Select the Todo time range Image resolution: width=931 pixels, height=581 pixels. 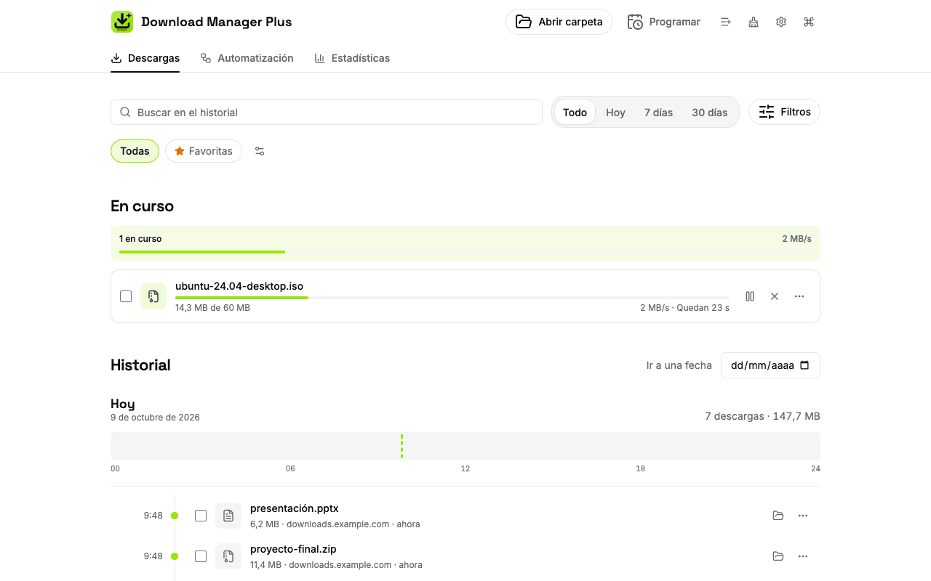575,113
